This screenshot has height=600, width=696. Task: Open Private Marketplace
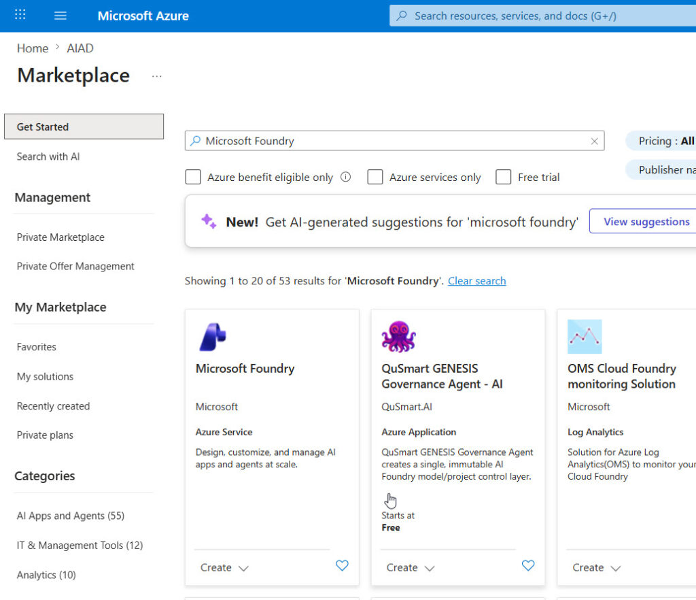60,237
